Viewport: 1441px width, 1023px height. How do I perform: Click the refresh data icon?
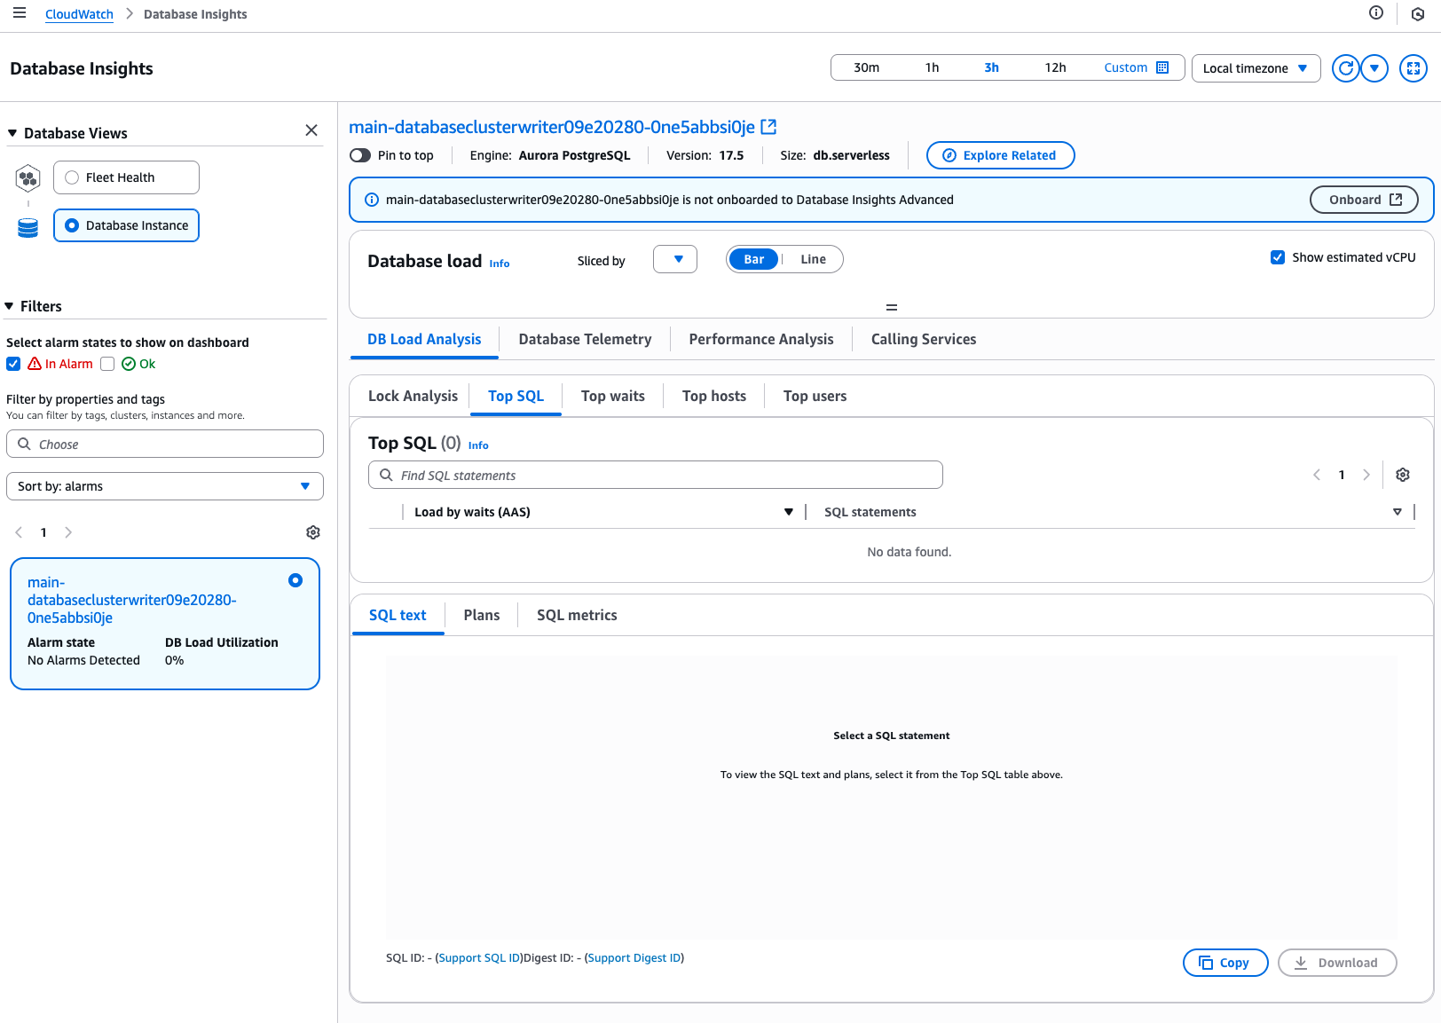coord(1345,68)
